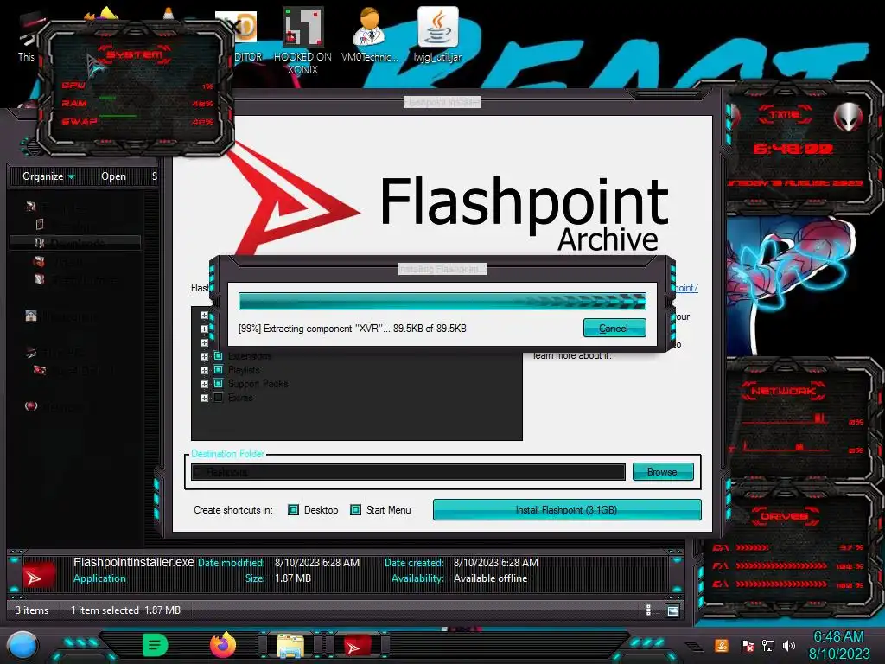885x664 pixels.
Task: Click the C:\ drive usage bar
Action: click(752, 547)
